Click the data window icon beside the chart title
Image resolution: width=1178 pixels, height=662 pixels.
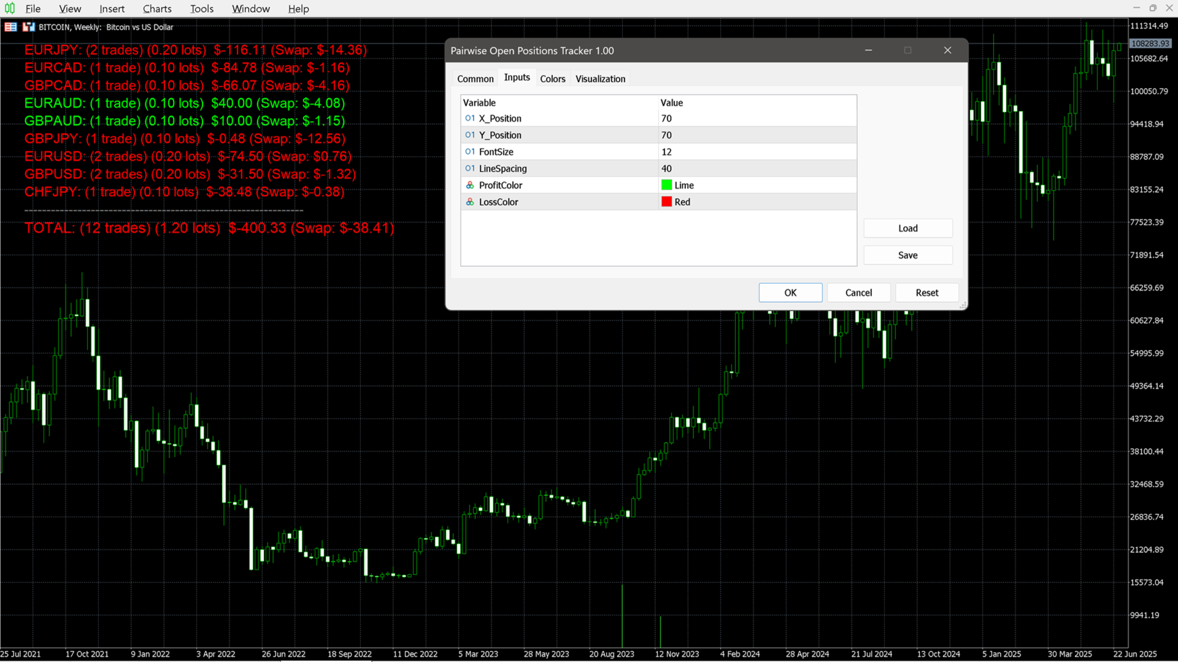click(10, 27)
